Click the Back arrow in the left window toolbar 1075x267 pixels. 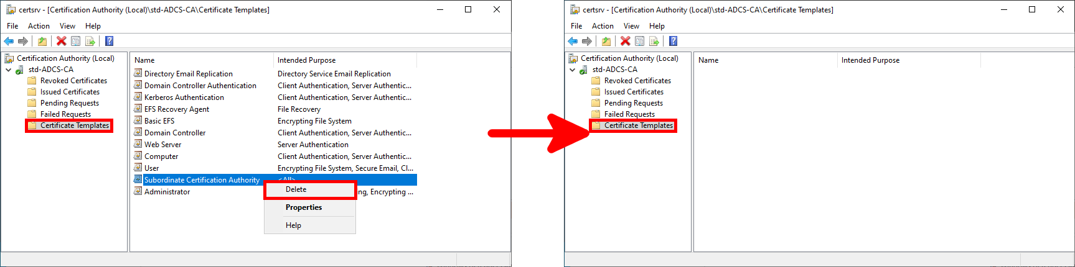point(9,41)
